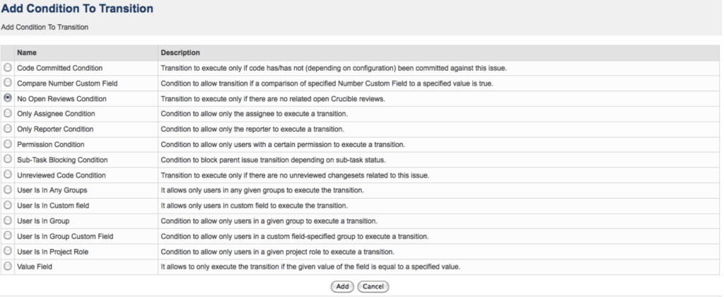Pick the Only Assignee Condition radio button
This screenshot has height=297, width=724.
[x=8, y=113]
